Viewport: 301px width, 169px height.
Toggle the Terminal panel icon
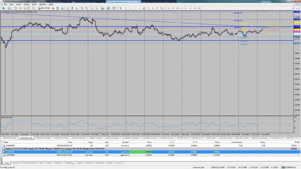coord(29,8)
